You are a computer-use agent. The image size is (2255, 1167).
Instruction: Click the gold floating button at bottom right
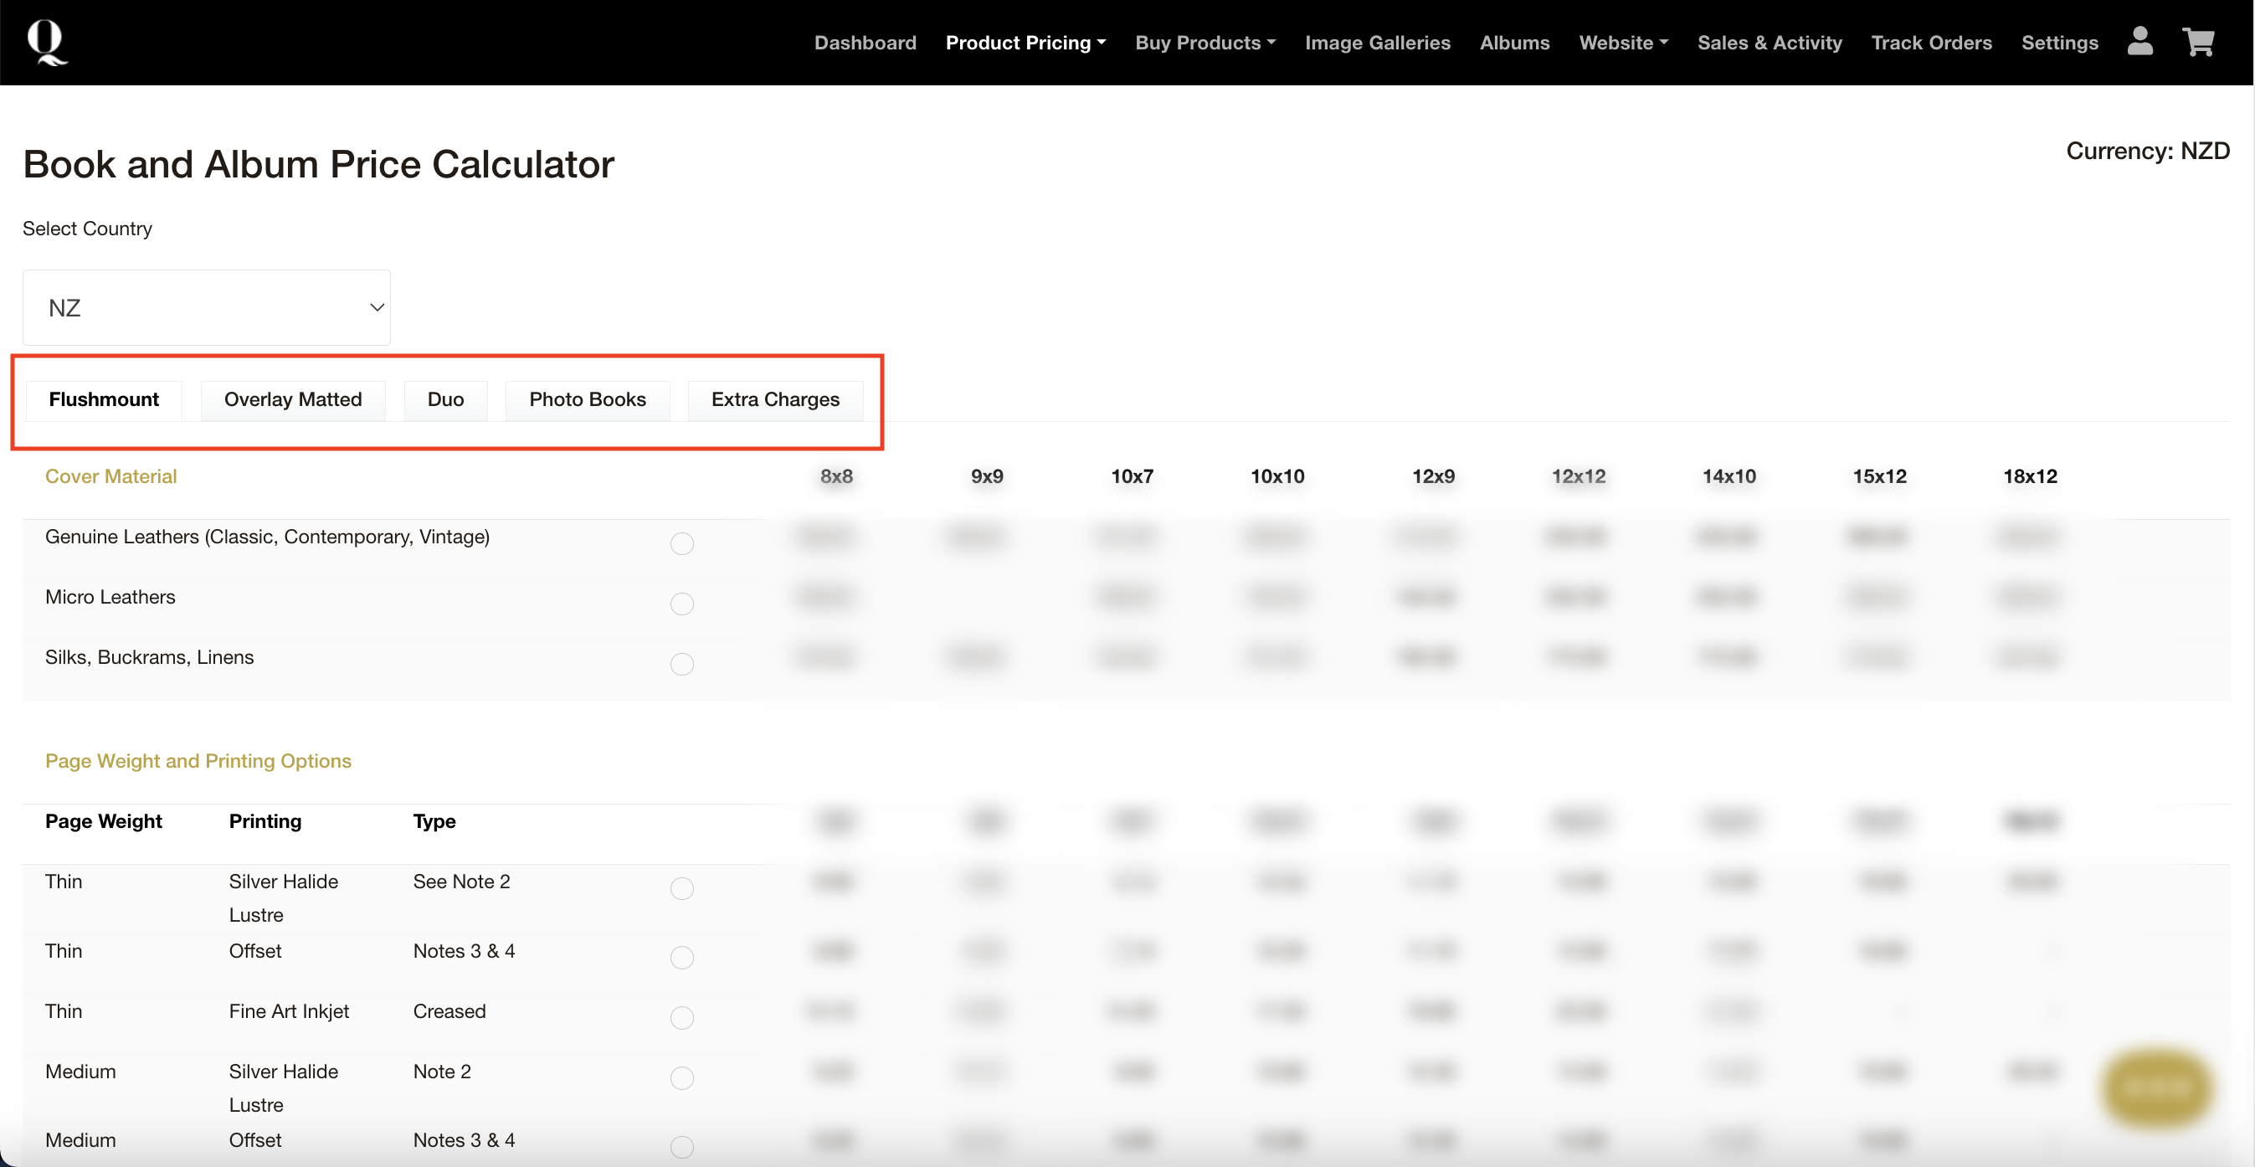point(2157,1087)
